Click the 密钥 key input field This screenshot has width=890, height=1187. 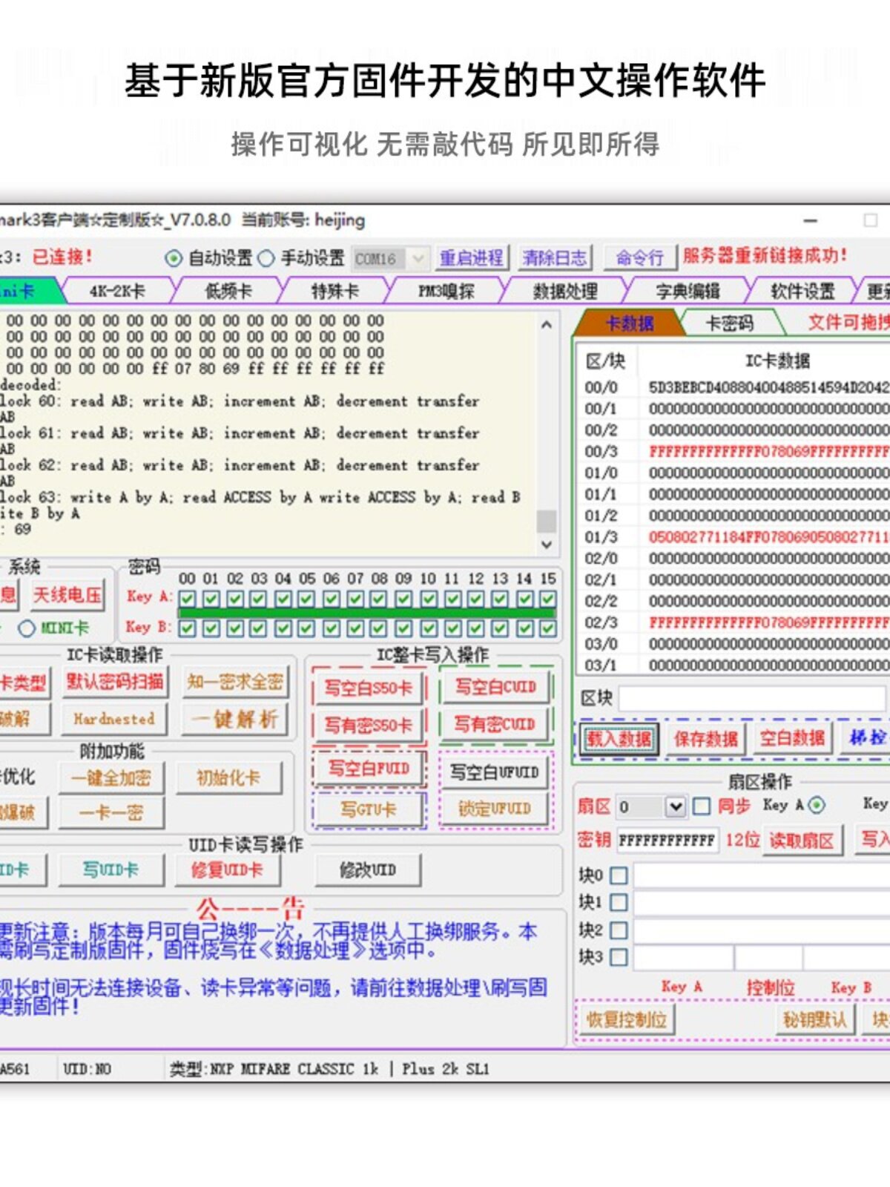coord(667,841)
